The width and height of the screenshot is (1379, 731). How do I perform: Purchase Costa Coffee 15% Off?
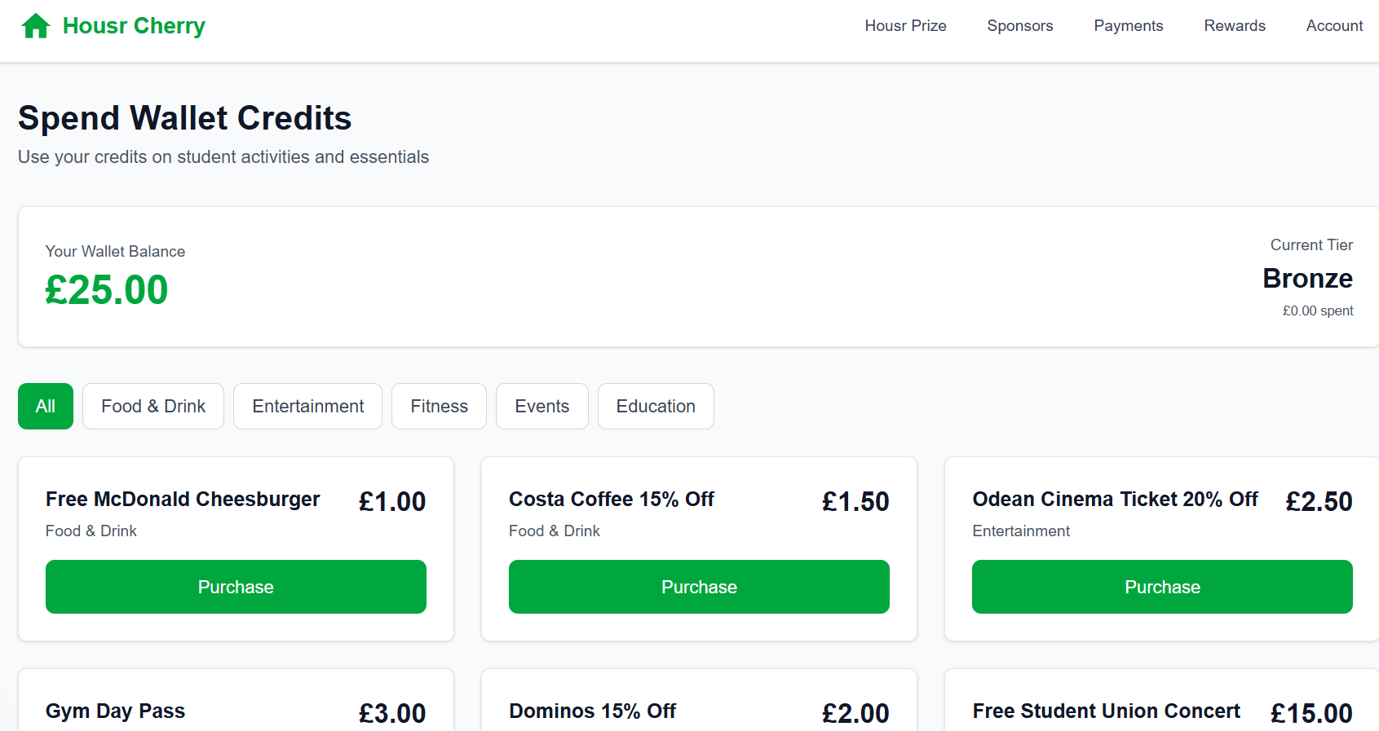coord(699,587)
